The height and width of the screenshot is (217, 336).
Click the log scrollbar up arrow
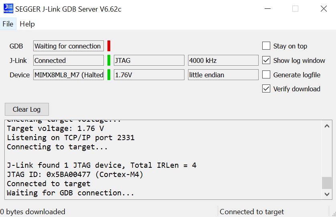point(327,126)
